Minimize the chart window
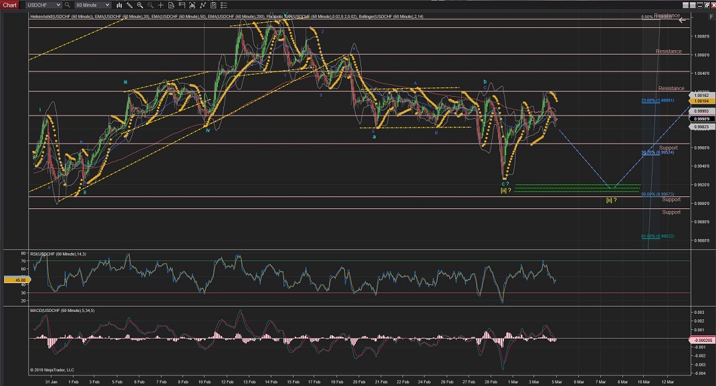Viewport: 716px width, 386px height. pos(699,5)
